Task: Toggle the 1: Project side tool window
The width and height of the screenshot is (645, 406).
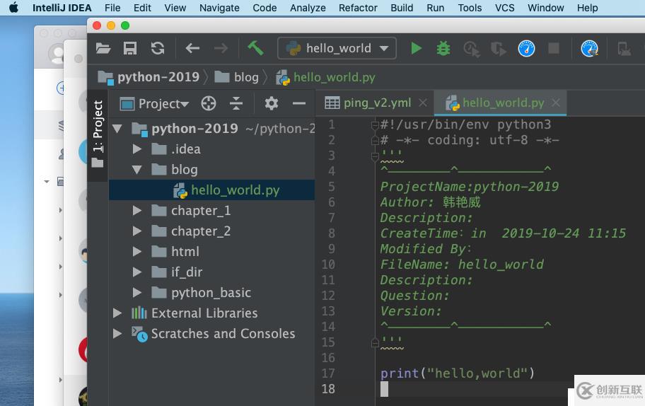Action: [x=98, y=134]
